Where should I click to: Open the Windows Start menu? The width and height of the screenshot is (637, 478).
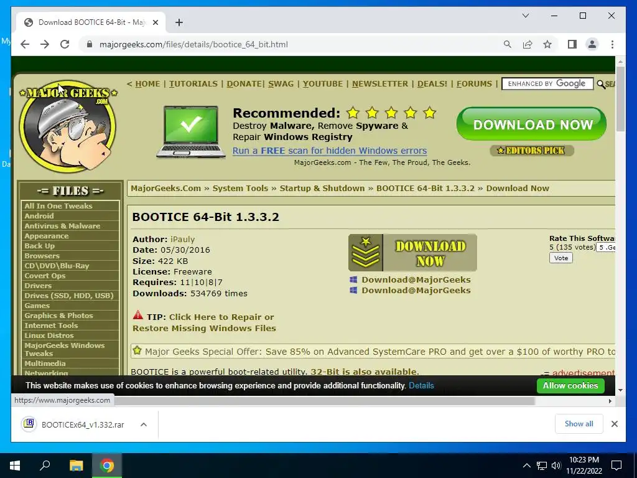[x=15, y=466]
